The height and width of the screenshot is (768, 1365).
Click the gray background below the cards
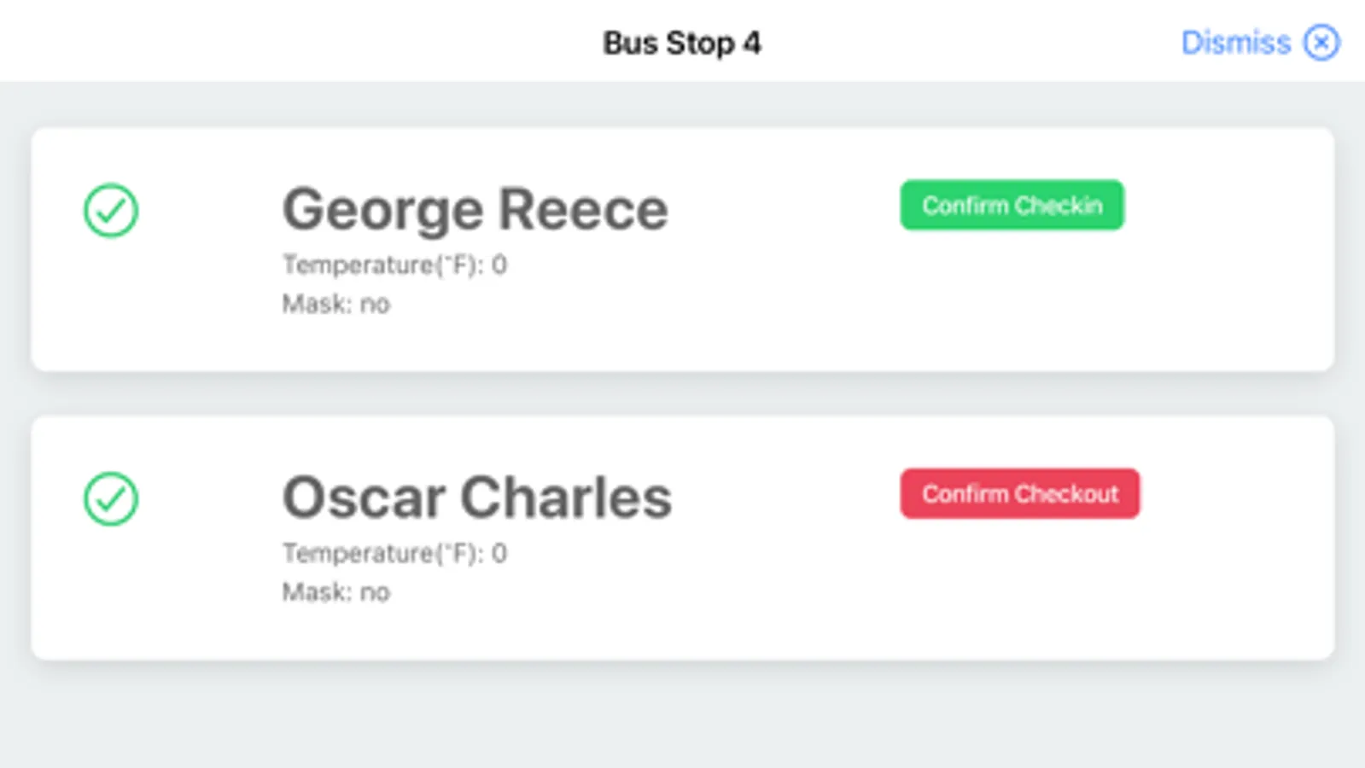(x=683, y=717)
